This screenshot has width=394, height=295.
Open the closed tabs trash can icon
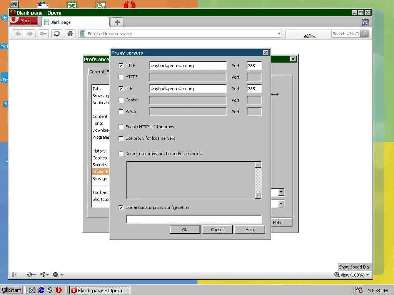(x=365, y=22)
